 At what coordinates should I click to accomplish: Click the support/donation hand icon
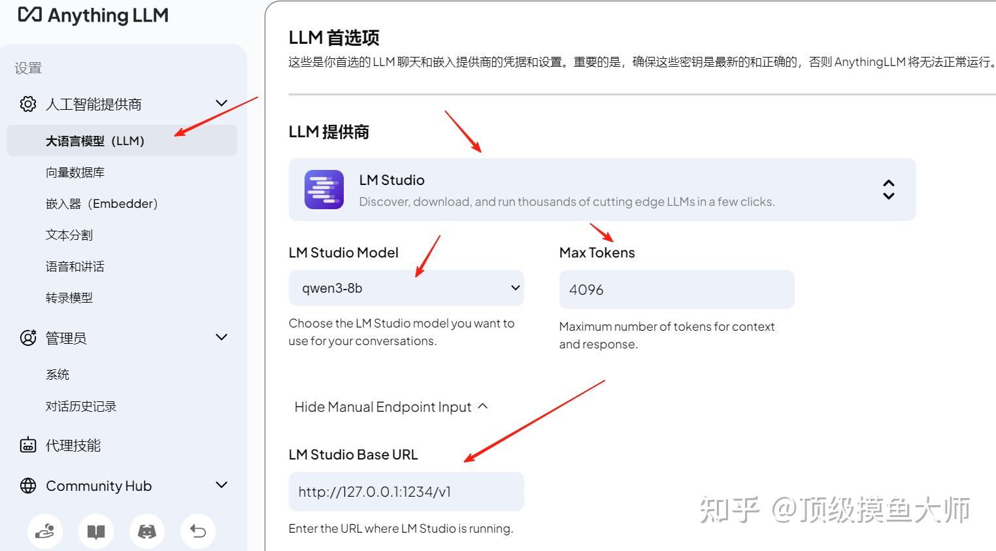(x=44, y=531)
